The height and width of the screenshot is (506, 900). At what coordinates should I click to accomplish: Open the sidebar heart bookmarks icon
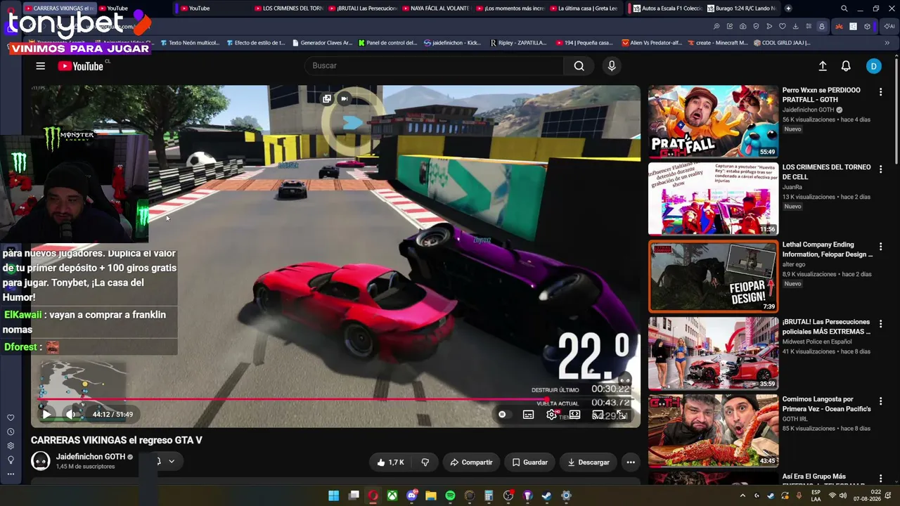point(11,418)
